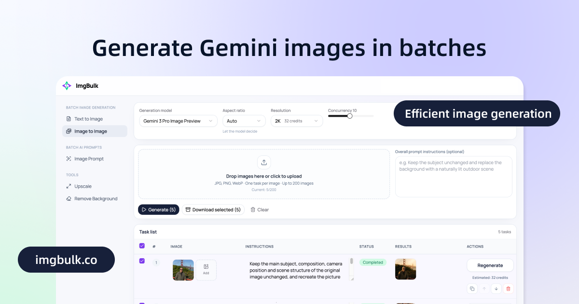This screenshot has height=304, width=579.
Task: Click the duplicate task icon in row 1
Action: [472, 289]
